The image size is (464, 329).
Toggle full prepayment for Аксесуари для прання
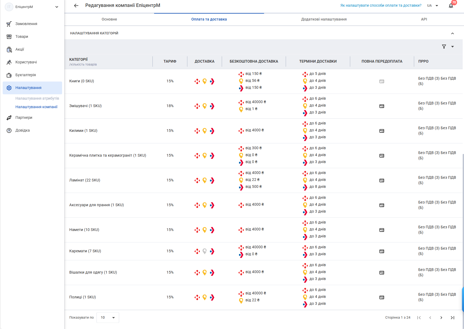tap(382, 205)
